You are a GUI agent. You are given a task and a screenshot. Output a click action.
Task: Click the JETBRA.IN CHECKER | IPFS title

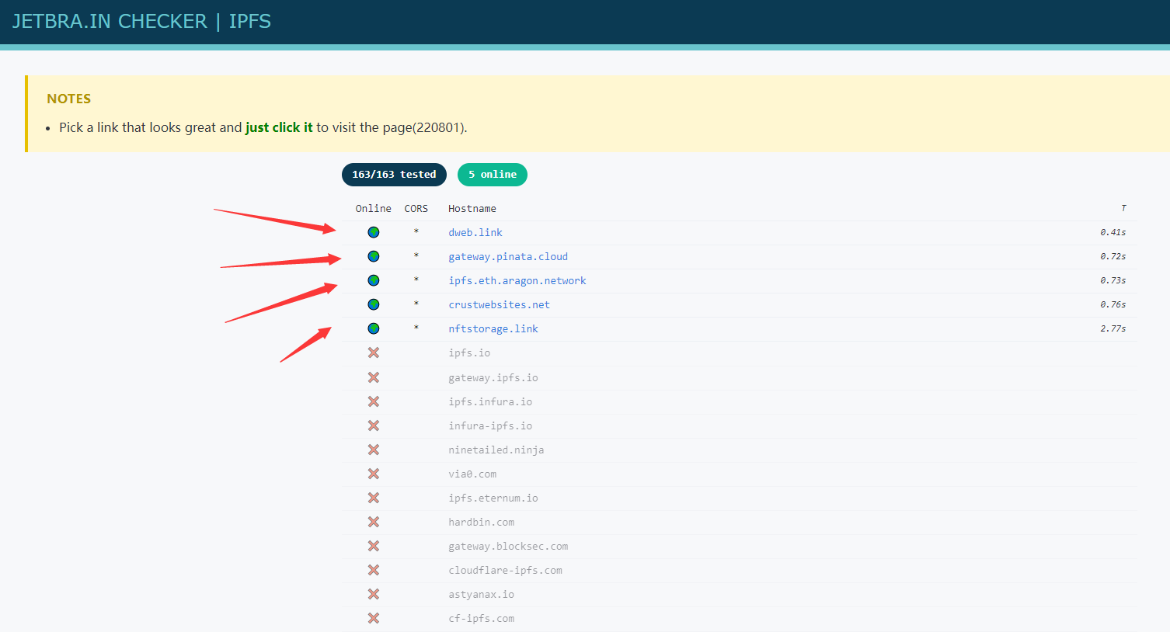click(141, 21)
